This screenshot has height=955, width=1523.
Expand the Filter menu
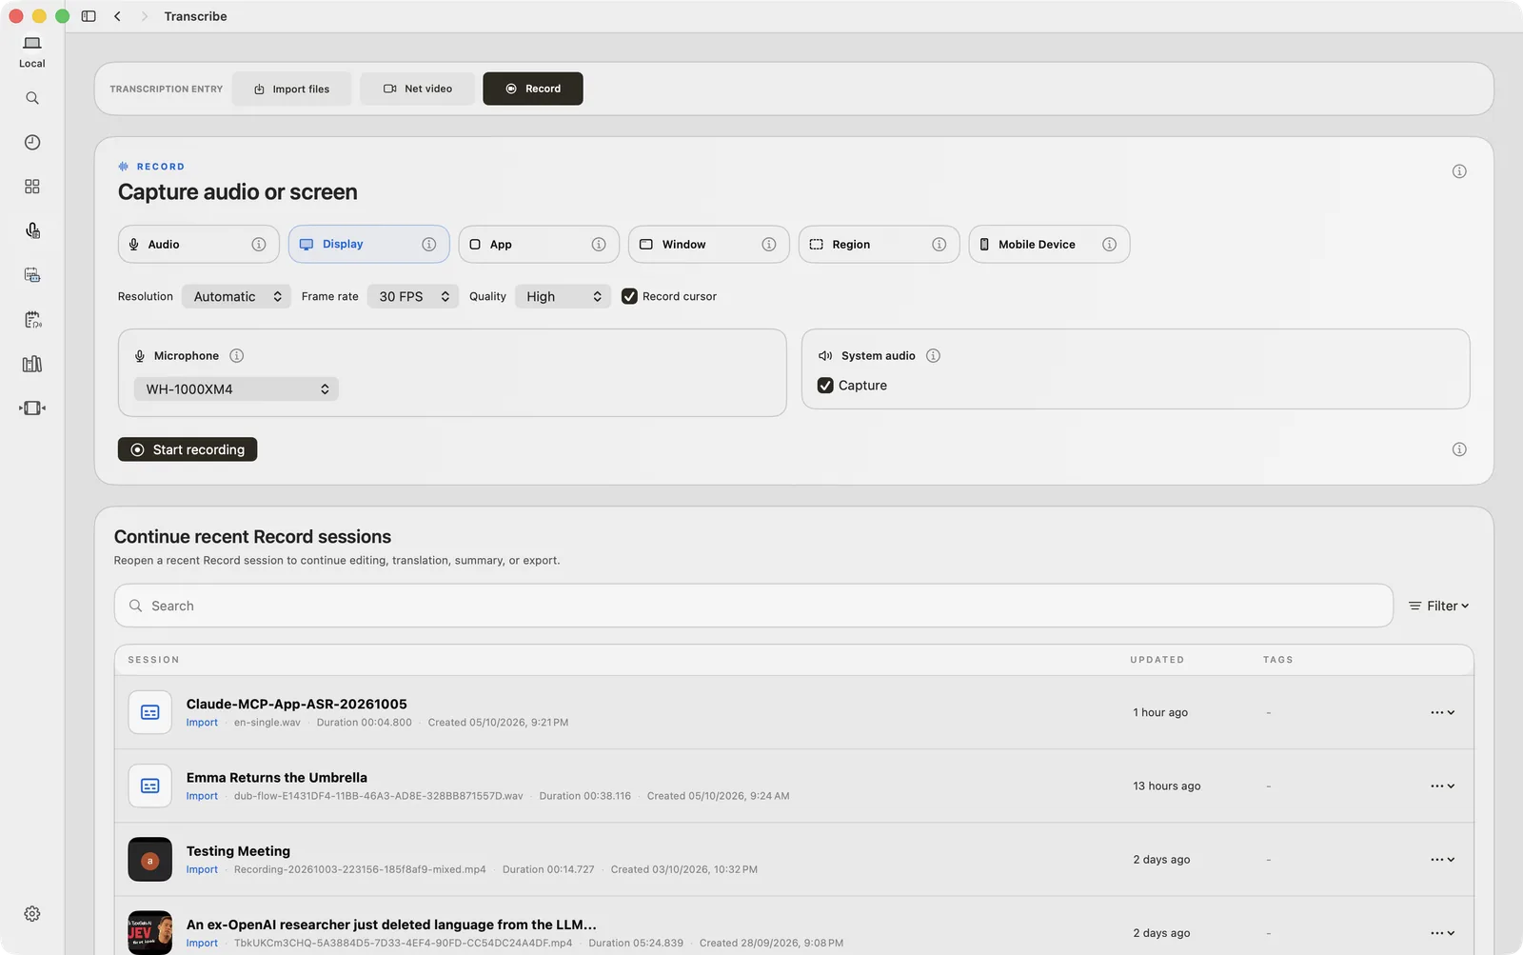(1439, 606)
